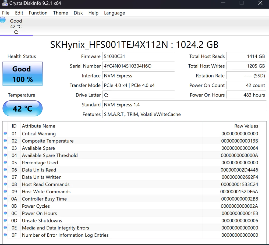
Task: Select the C: drive status circle icon
Action: pyautogui.click(x=3, y=20)
